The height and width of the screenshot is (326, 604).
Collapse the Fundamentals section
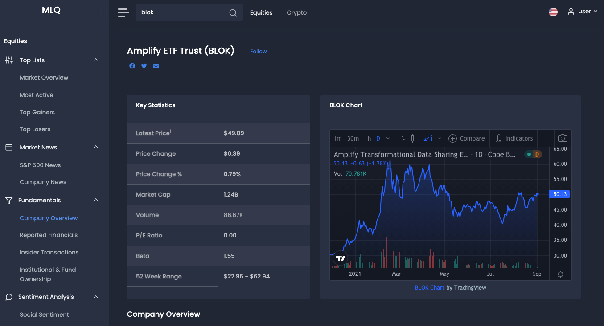pos(96,200)
